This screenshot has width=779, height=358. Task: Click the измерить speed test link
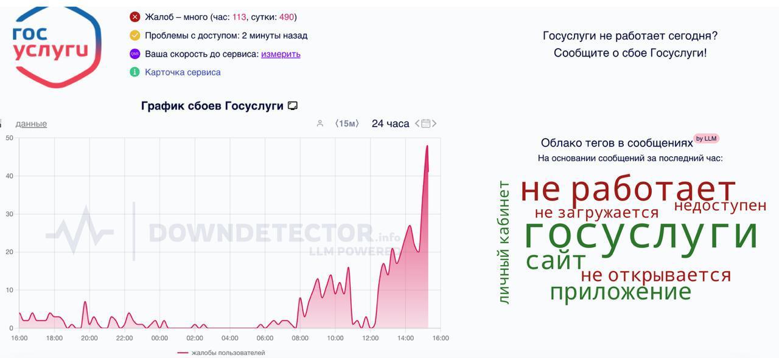tap(281, 53)
